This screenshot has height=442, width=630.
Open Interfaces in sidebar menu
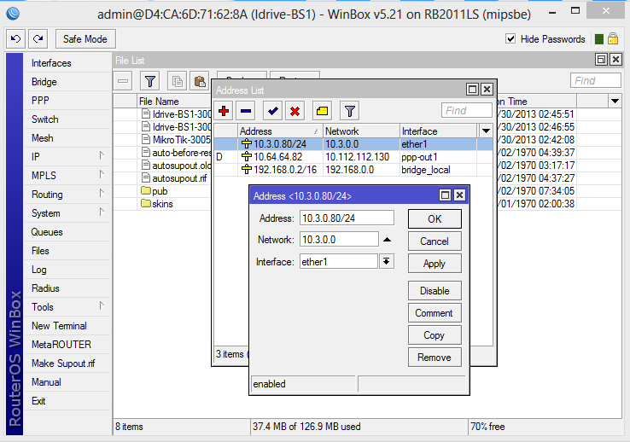point(67,63)
